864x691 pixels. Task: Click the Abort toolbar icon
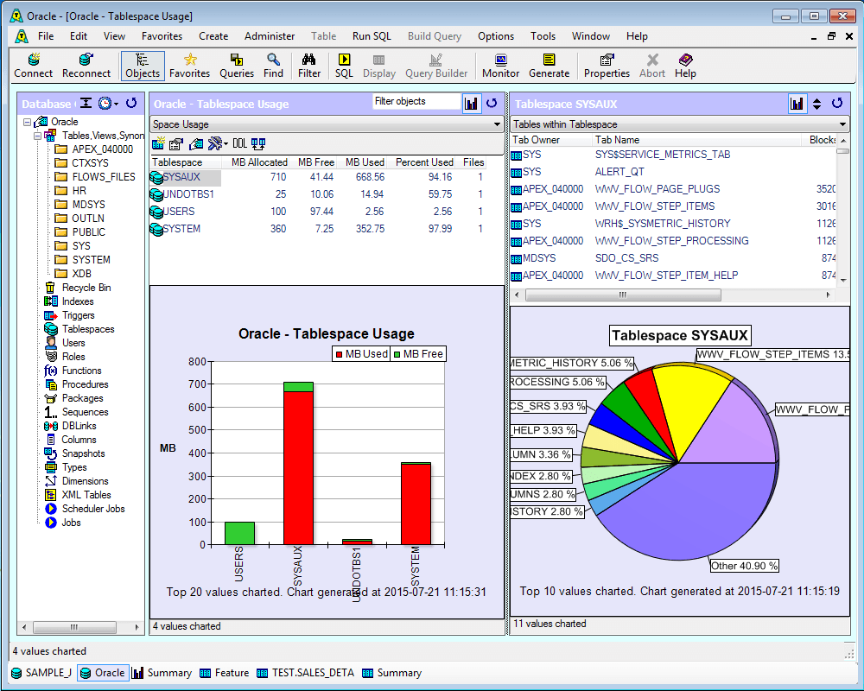[651, 66]
